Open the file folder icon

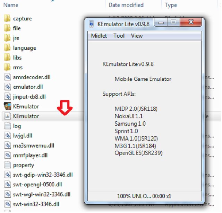[x=7, y=28]
